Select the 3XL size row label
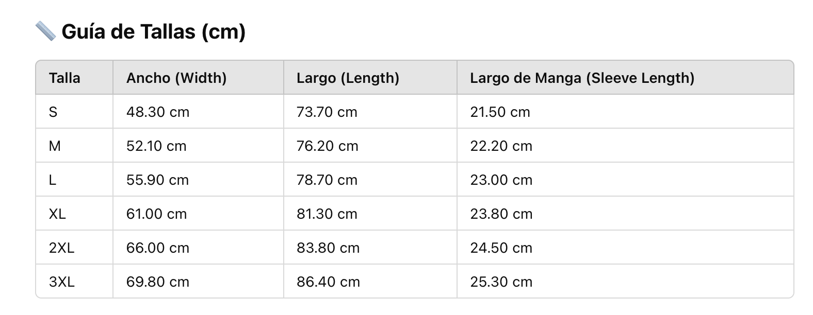This screenshot has width=813, height=315. click(61, 282)
